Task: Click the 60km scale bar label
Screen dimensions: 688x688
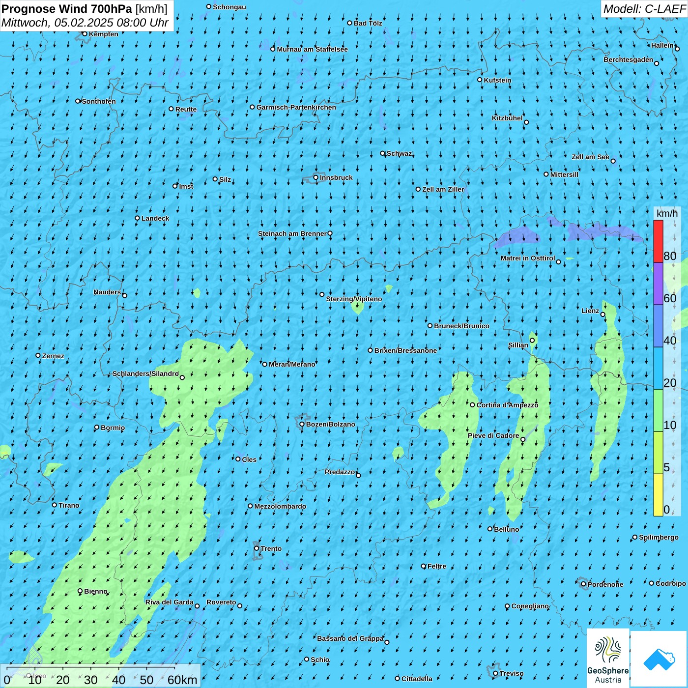Action: coord(182,680)
